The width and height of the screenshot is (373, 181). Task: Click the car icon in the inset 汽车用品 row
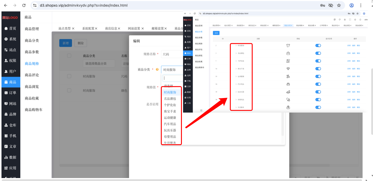click(x=288, y=84)
